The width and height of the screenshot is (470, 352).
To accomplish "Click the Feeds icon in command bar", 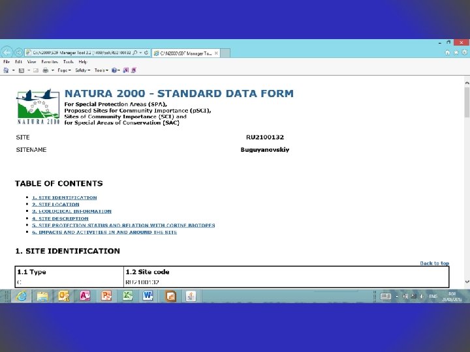I will [22, 70].
